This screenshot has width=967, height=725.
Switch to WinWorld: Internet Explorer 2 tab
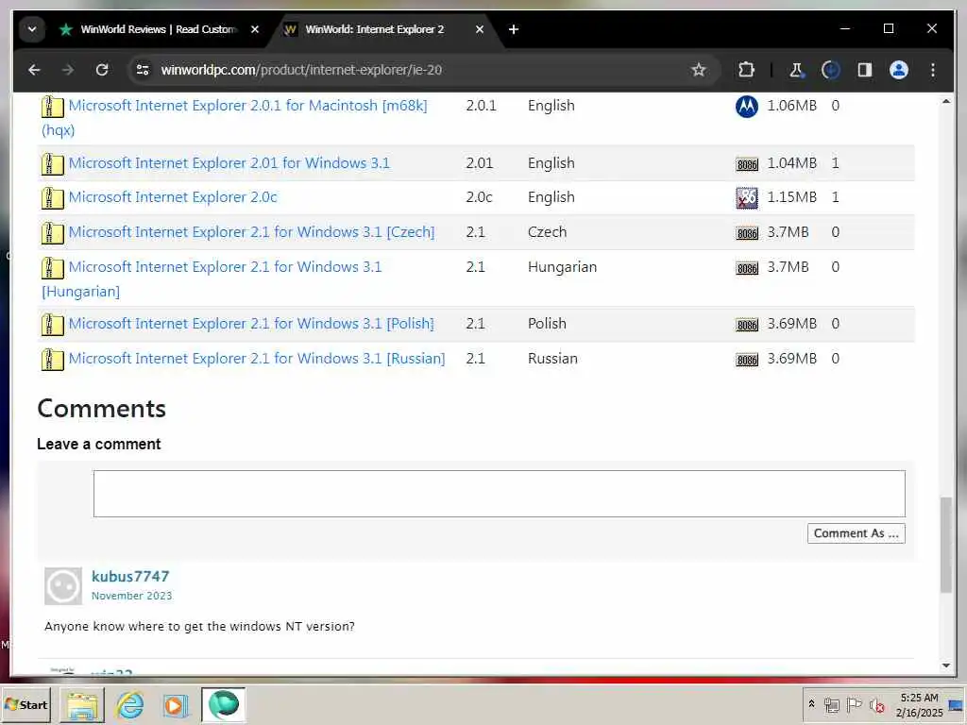tap(374, 29)
